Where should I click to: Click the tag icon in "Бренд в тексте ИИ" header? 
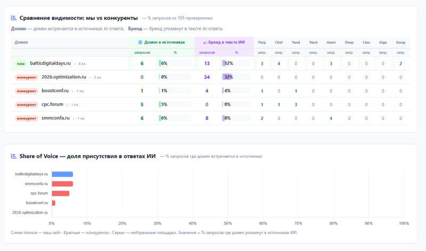pyautogui.click(x=205, y=43)
